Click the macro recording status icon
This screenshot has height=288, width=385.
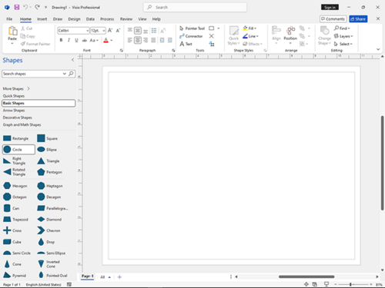69,284
